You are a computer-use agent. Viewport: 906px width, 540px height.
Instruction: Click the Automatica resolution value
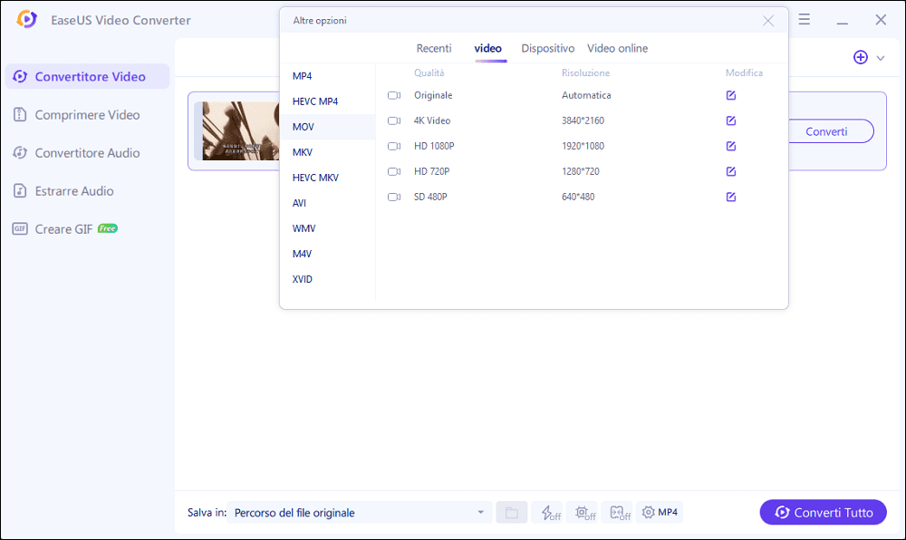pos(586,95)
